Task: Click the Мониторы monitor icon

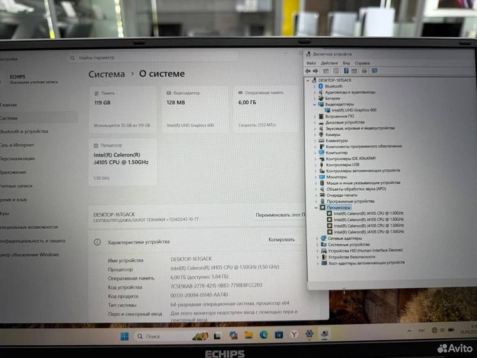Action: [x=322, y=176]
